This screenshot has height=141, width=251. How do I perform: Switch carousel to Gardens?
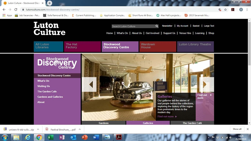[104, 123]
